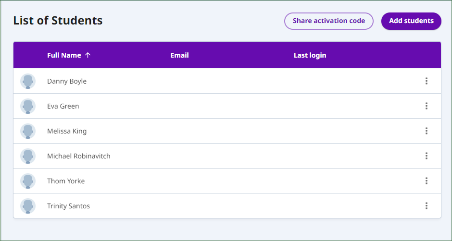Viewport: 452px width, 241px height.
Task: Click Danny Boyle's avatar icon
Action: pos(28,81)
